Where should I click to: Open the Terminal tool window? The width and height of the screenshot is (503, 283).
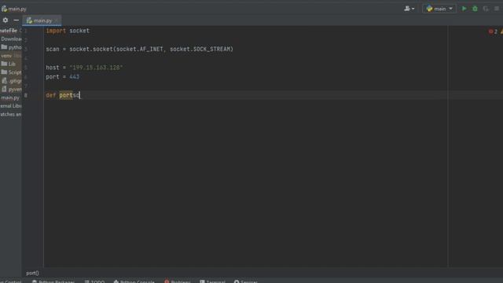point(212,281)
